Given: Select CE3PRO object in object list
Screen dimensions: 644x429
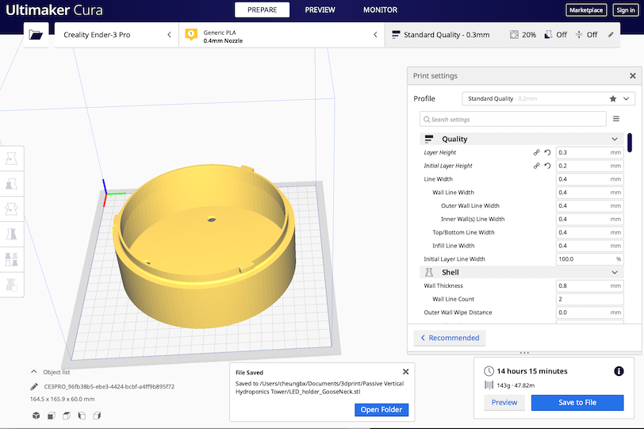Looking at the screenshot, I should [109, 386].
